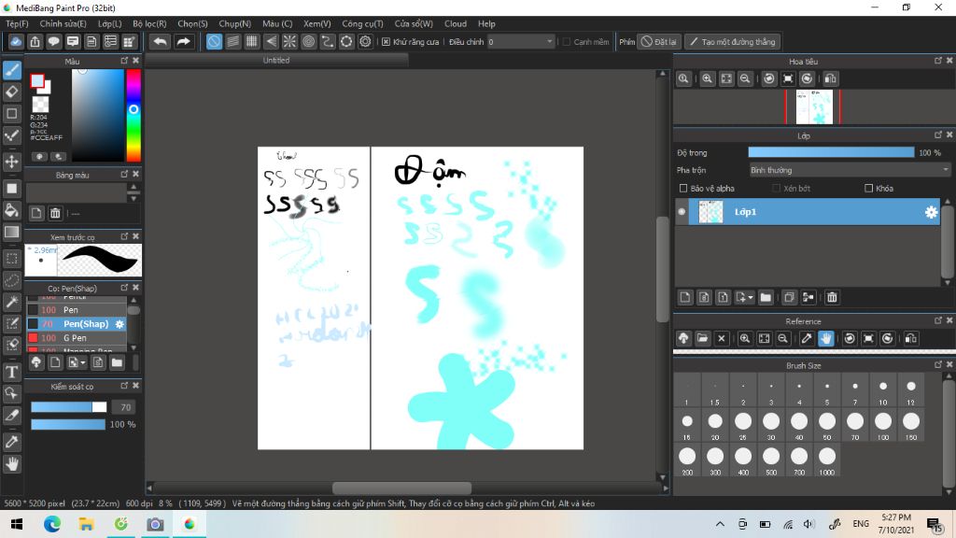Choose the Pen brush in list
Viewport: 956px width, 538px height.
pos(77,310)
